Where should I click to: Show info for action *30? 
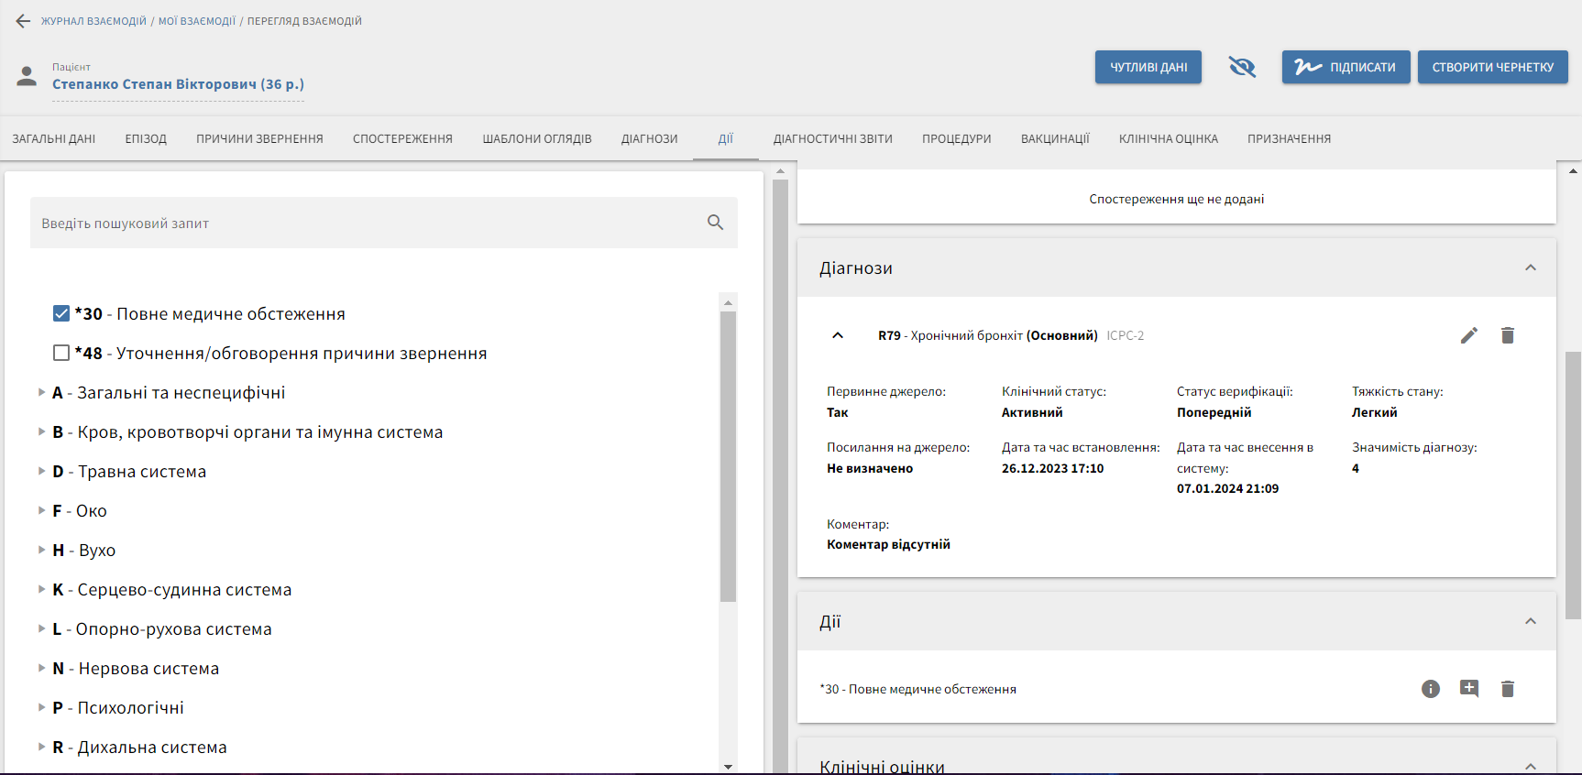(x=1430, y=689)
